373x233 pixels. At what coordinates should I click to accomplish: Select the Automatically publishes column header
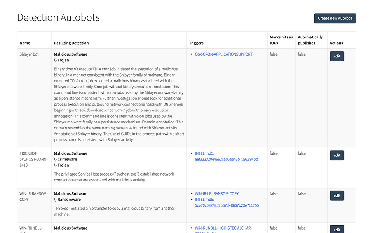[310, 40]
